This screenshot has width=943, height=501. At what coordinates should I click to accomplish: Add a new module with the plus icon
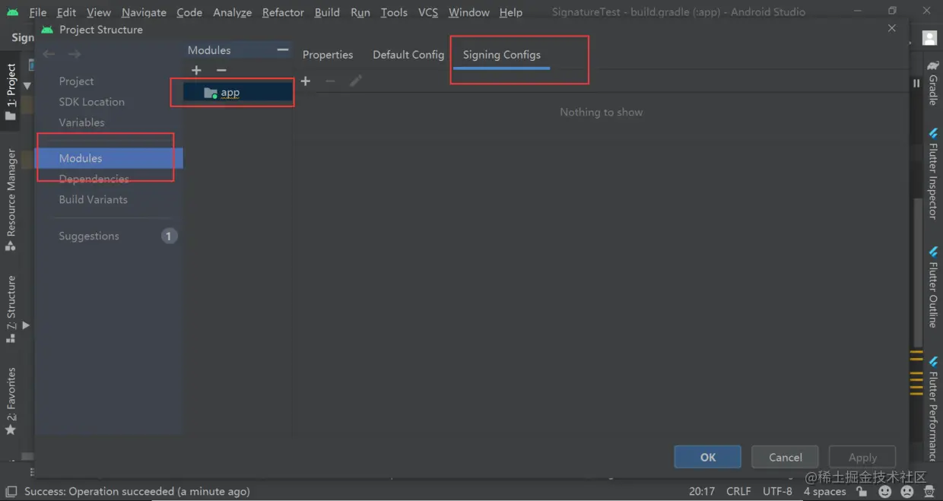196,70
